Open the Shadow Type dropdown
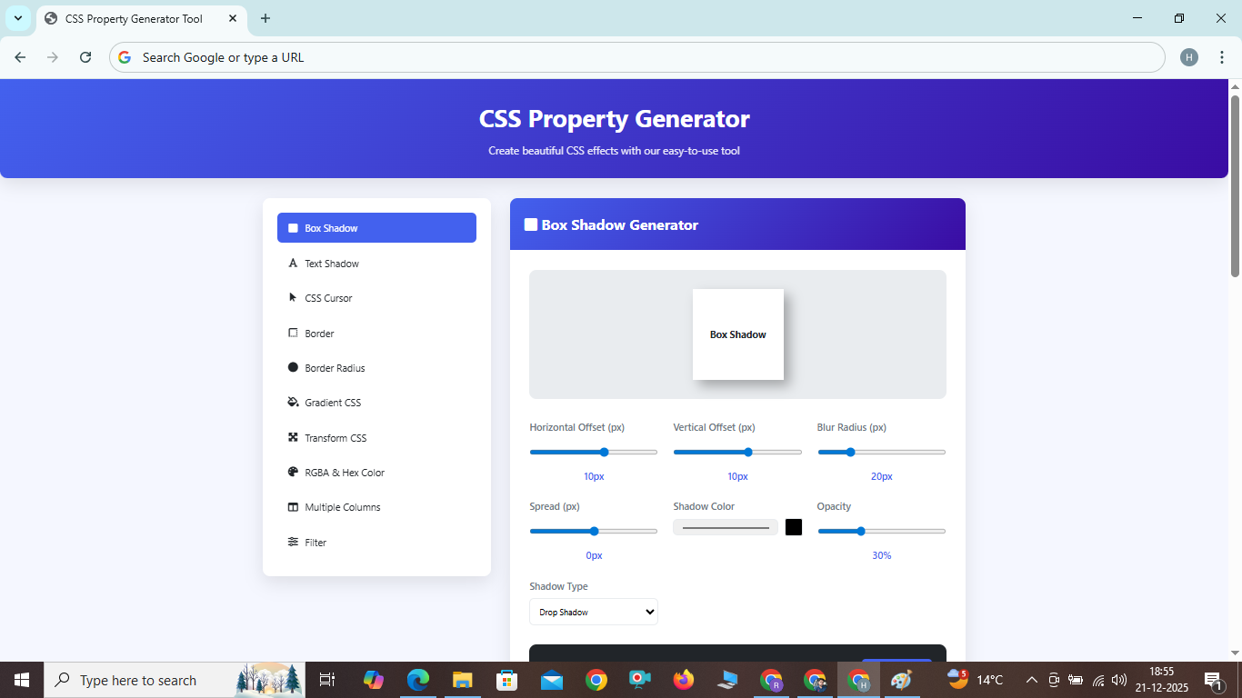1242x698 pixels. coord(593,612)
